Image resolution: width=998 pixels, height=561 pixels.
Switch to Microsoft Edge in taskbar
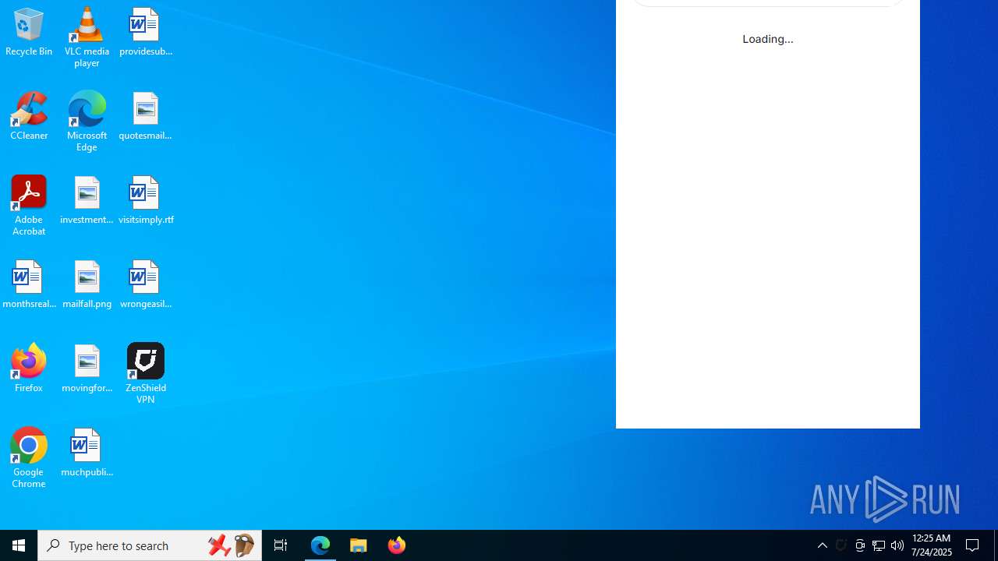(x=320, y=545)
